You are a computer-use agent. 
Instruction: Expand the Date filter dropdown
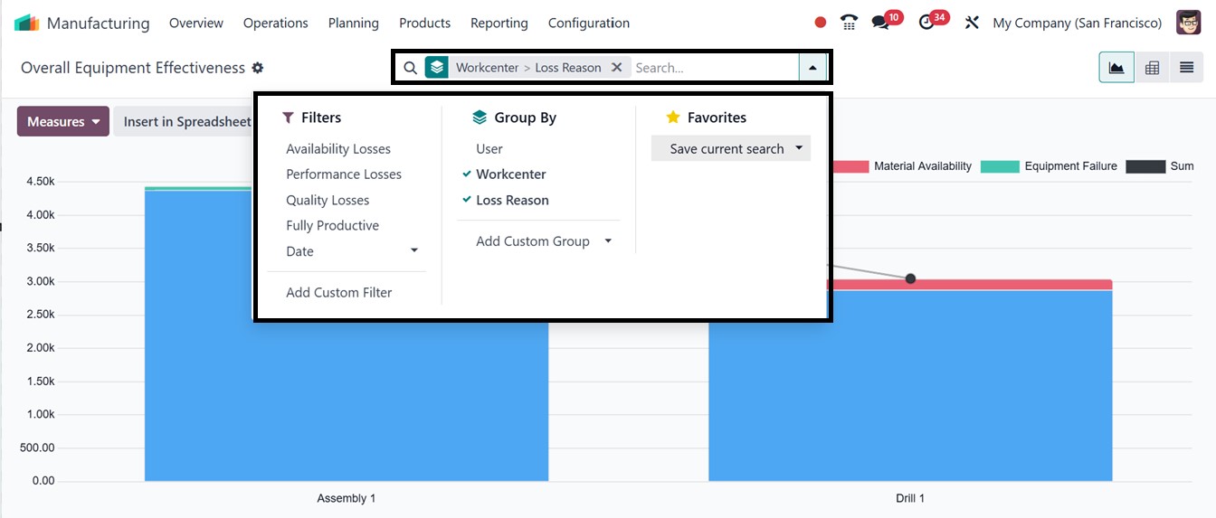[414, 251]
